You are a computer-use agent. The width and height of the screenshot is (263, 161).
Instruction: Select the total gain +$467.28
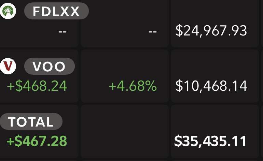(x=37, y=141)
